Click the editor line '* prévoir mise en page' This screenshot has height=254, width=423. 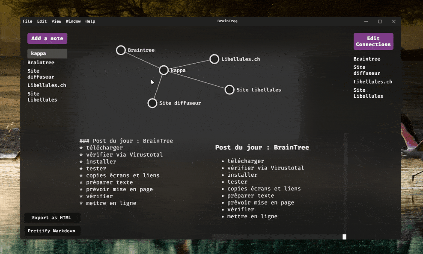tap(116, 190)
